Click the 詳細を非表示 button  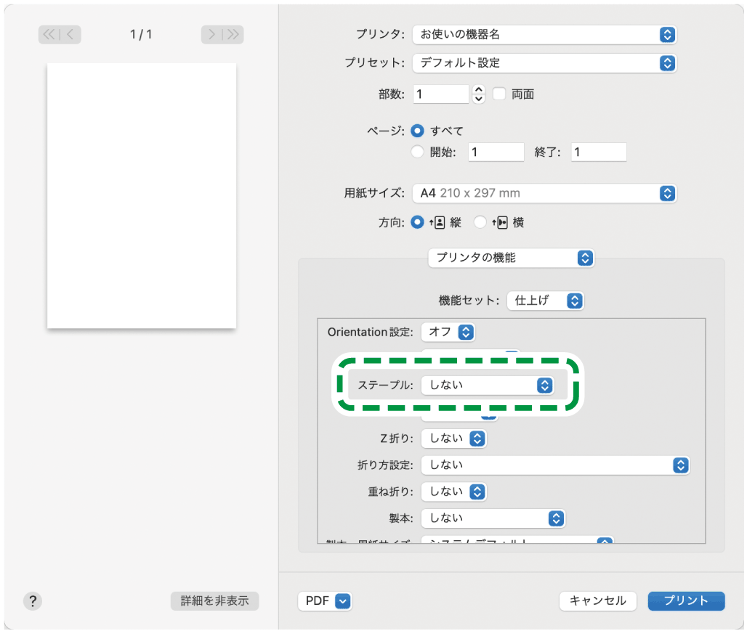[214, 601]
